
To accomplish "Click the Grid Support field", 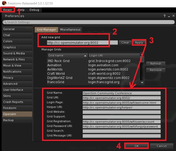I will click(122, 117).
